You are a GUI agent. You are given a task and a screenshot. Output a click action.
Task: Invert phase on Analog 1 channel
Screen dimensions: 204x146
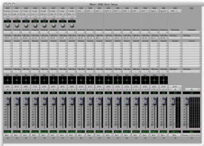(x=8, y=86)
